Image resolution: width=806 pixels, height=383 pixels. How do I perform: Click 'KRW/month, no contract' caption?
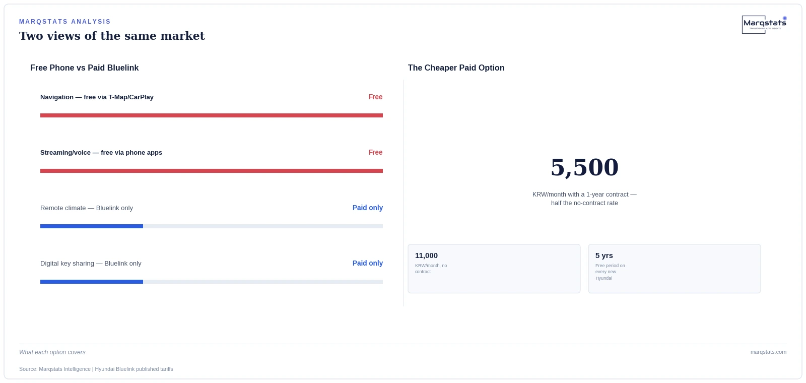pos(431,269)
